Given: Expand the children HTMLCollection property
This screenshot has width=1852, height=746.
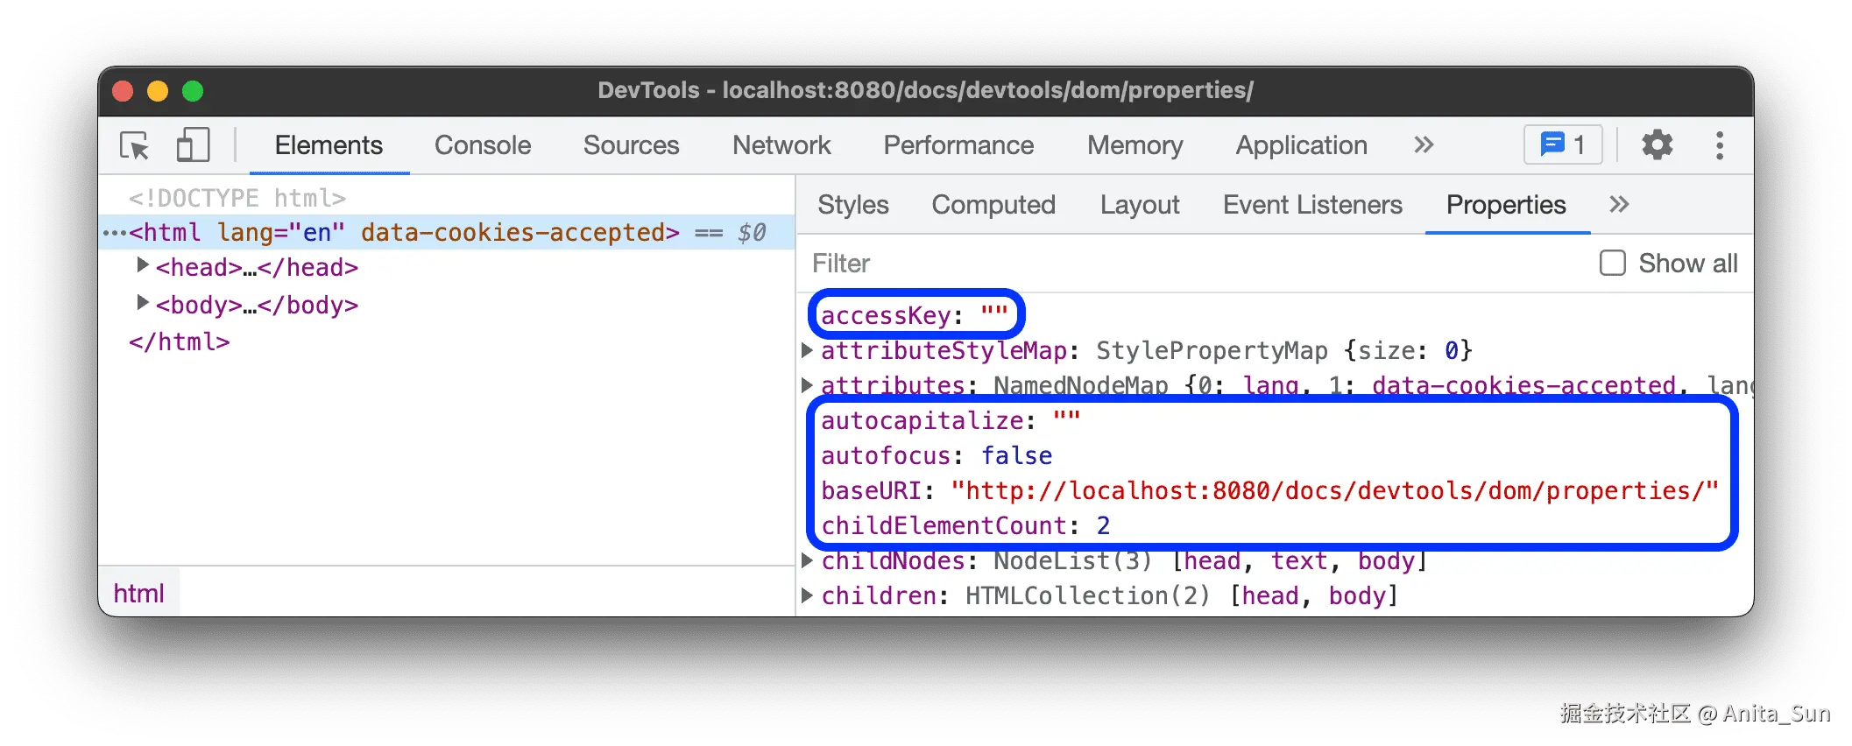Looking at the screenshot, I should pos(808,595).
